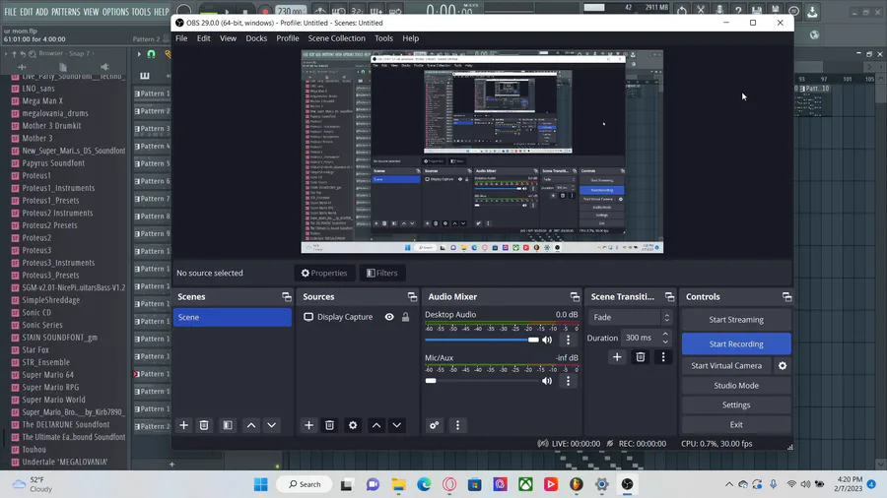Move scene up arrow in Scenes panel
Viewport: 887px width, 498px height.
tap(251, 425)
